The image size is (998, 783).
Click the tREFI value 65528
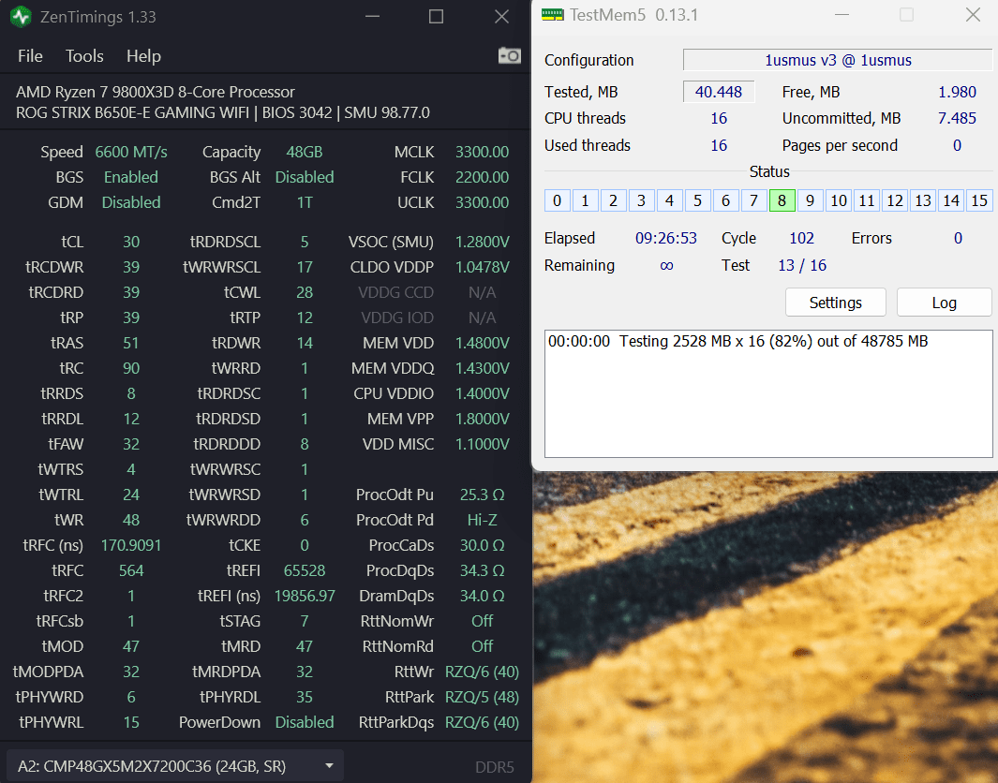tap(305, 570)
